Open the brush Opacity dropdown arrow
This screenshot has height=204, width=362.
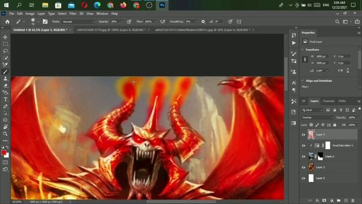click(122, 22)
